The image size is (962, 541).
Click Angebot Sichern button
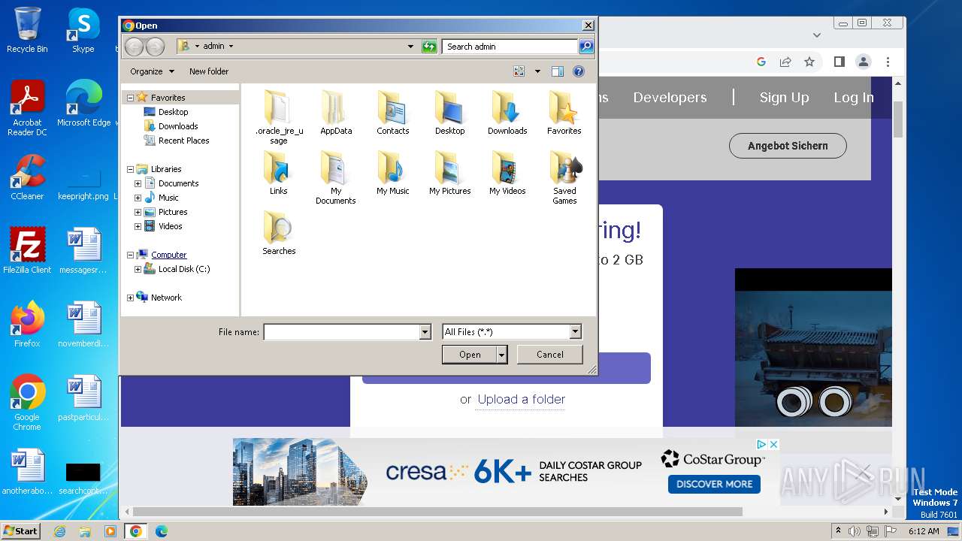(788, 146)
